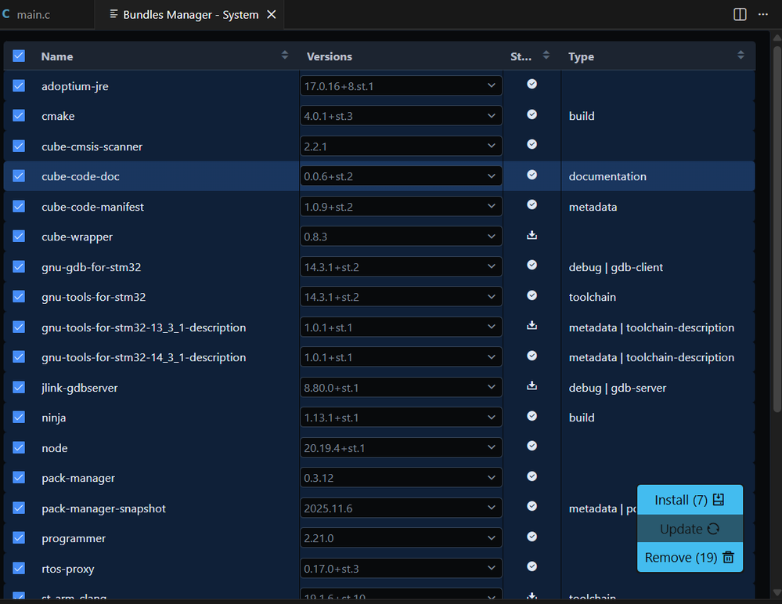Click 'toolchain' type for gnu-tools-for-stm32
Image resolution: width=782 pixels, height=604 pixels.
pyautogui.click(x=593, y=297)
